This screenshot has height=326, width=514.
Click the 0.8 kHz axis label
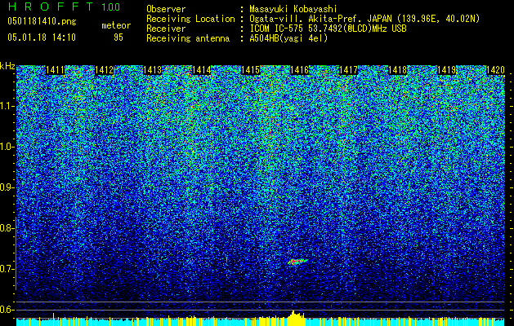click(x=7, y=228)
